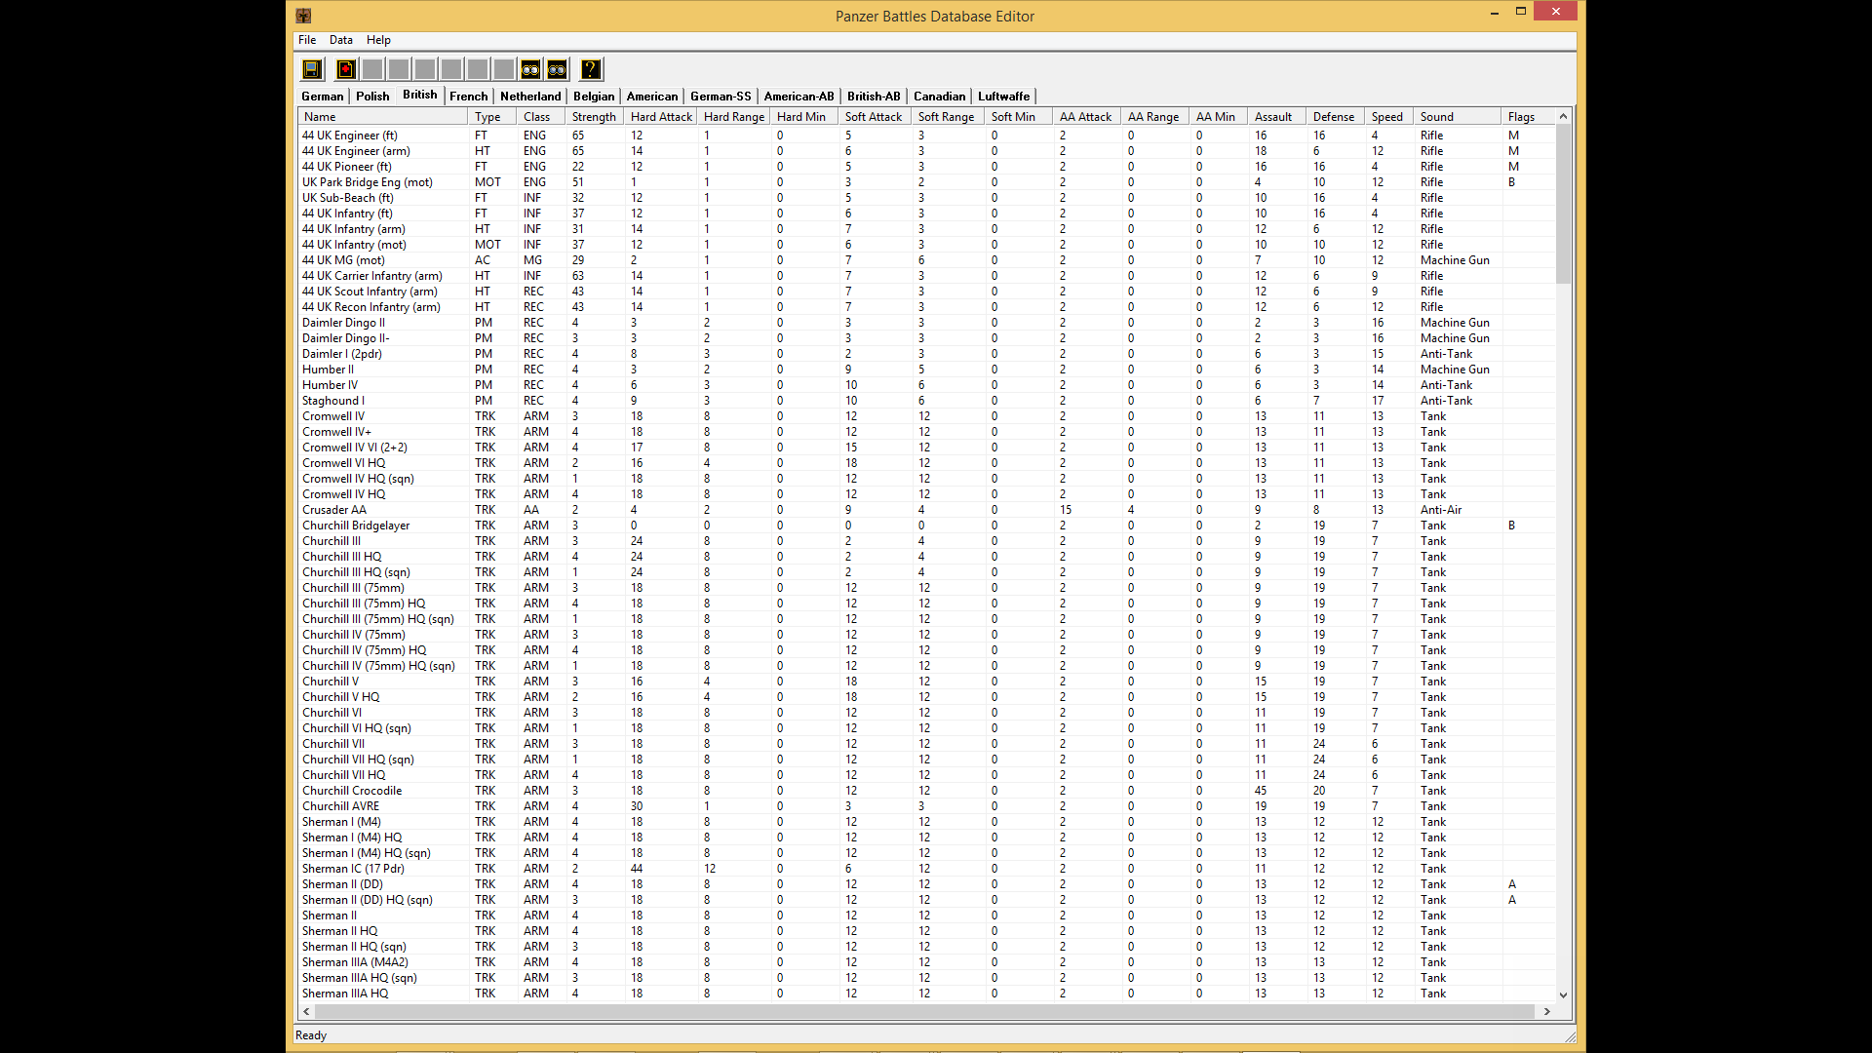Sort by the Strength column header
1872x1053 pixels.
[595, 117]
